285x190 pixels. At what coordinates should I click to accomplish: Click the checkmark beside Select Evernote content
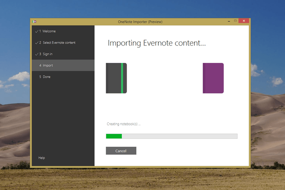coord(37,42)
